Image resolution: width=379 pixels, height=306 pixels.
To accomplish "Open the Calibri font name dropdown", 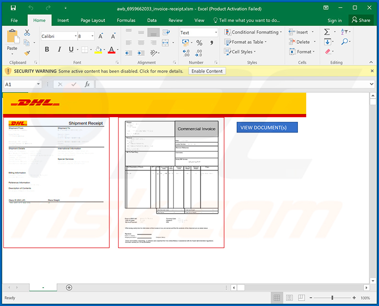I will pyautogui.click(x=76, y=37).
